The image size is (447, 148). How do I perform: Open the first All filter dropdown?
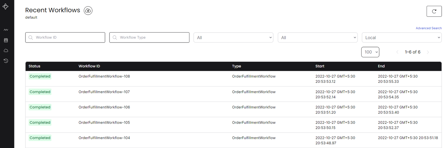coord(234,38)
